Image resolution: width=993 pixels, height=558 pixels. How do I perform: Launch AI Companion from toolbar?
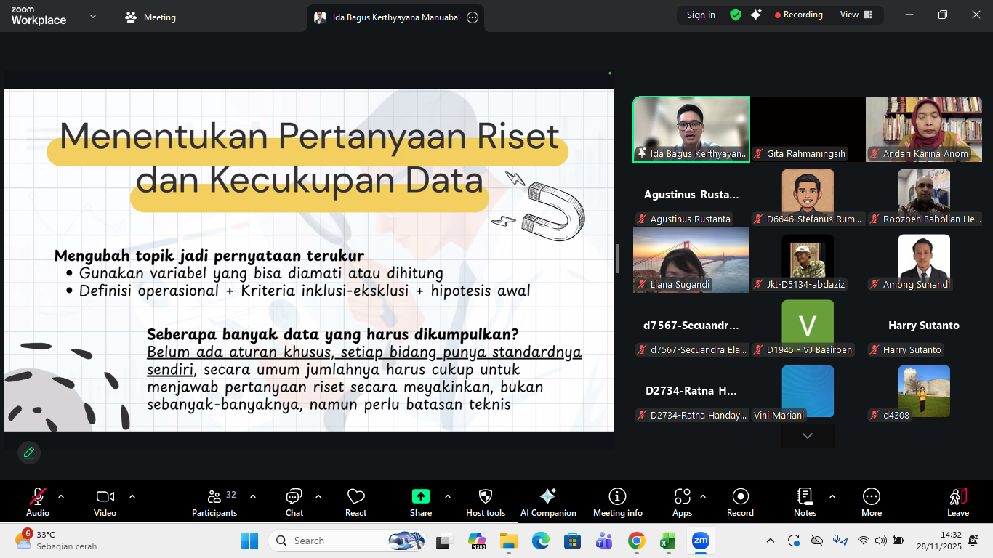pyautogui.click(x=548, y=502)
